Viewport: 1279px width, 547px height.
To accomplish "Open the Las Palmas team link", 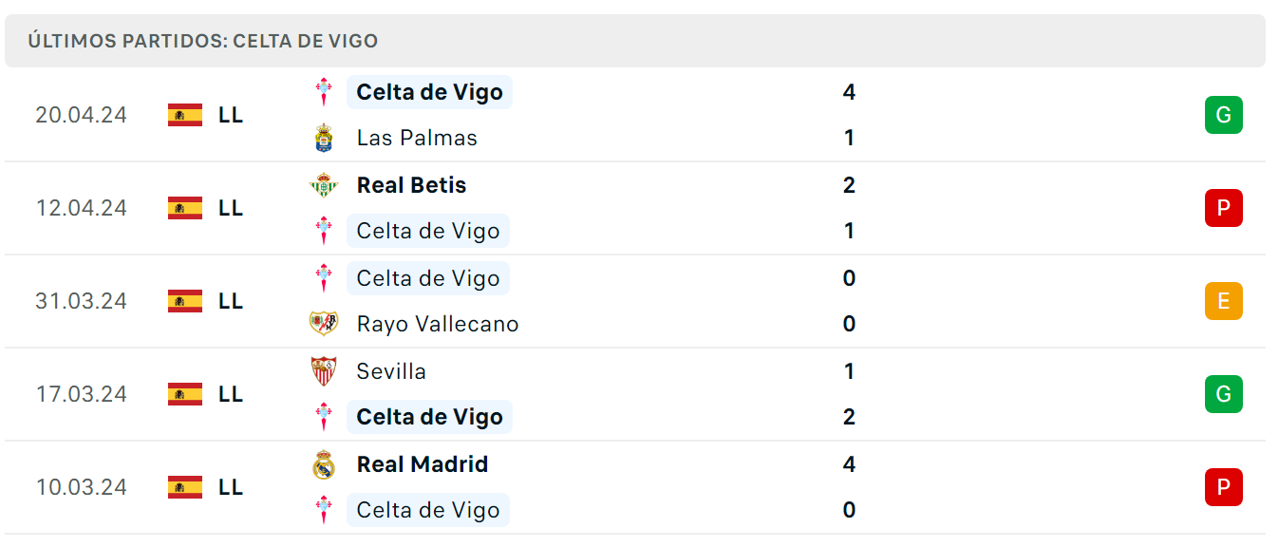I will (417, 138).
